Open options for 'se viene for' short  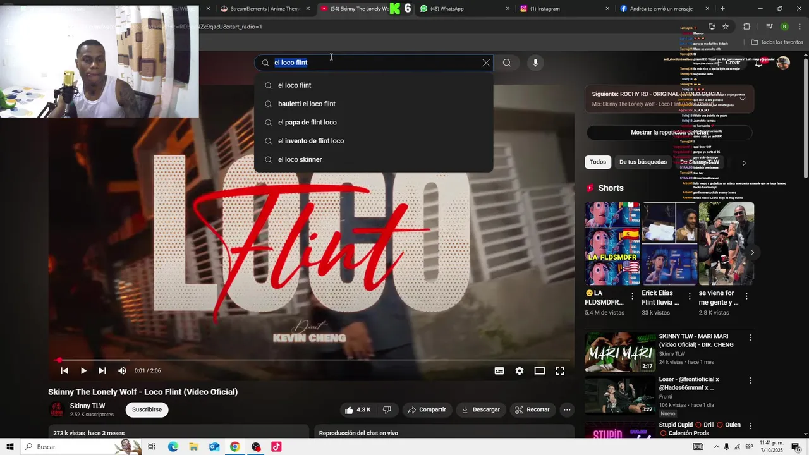746,296
